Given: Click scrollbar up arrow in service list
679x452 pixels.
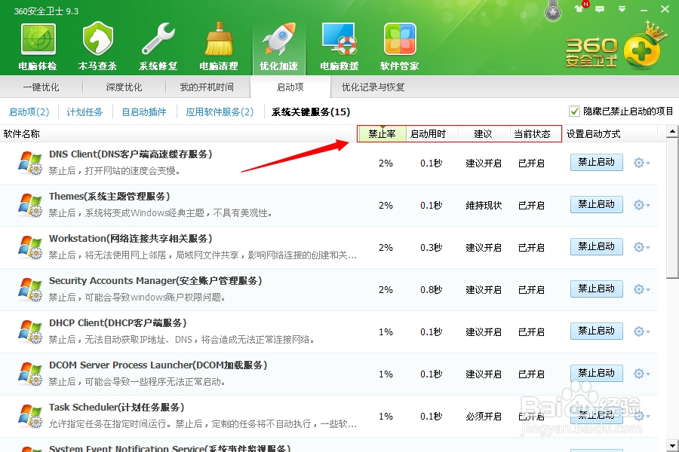Looking at the screenshot, I should (x=672, y=131).
